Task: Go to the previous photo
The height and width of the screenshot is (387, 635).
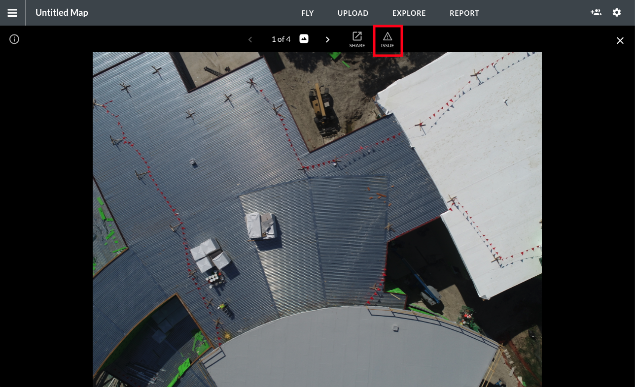Action: (250, 39)
